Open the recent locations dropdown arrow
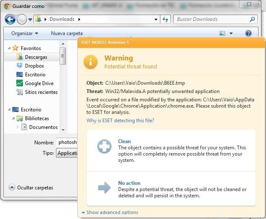The height and width of the screenshot is (219, 266). (x=30, y=20)
